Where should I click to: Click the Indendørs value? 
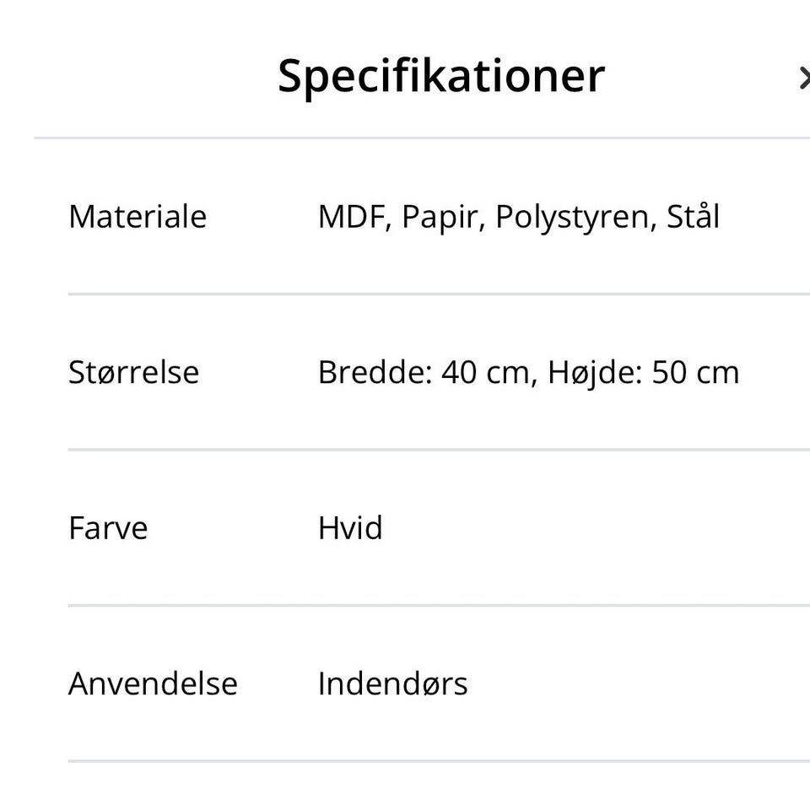(x=393, y=684)
